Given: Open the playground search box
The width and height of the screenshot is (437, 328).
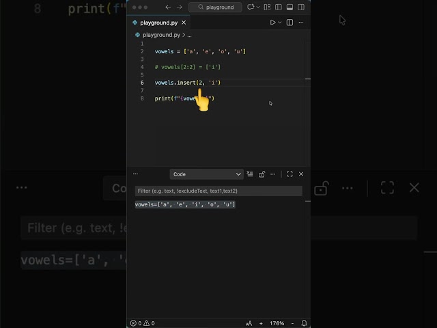Looking at the screenshot, I should coord(216,8).
